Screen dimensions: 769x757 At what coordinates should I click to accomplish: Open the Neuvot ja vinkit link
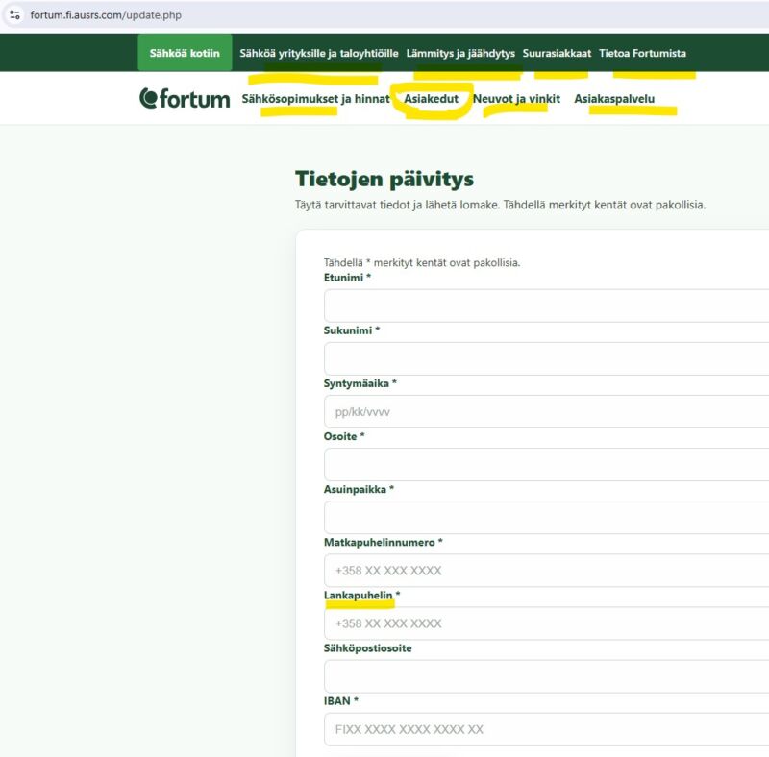pyautogui.click(x=516, y=98)
